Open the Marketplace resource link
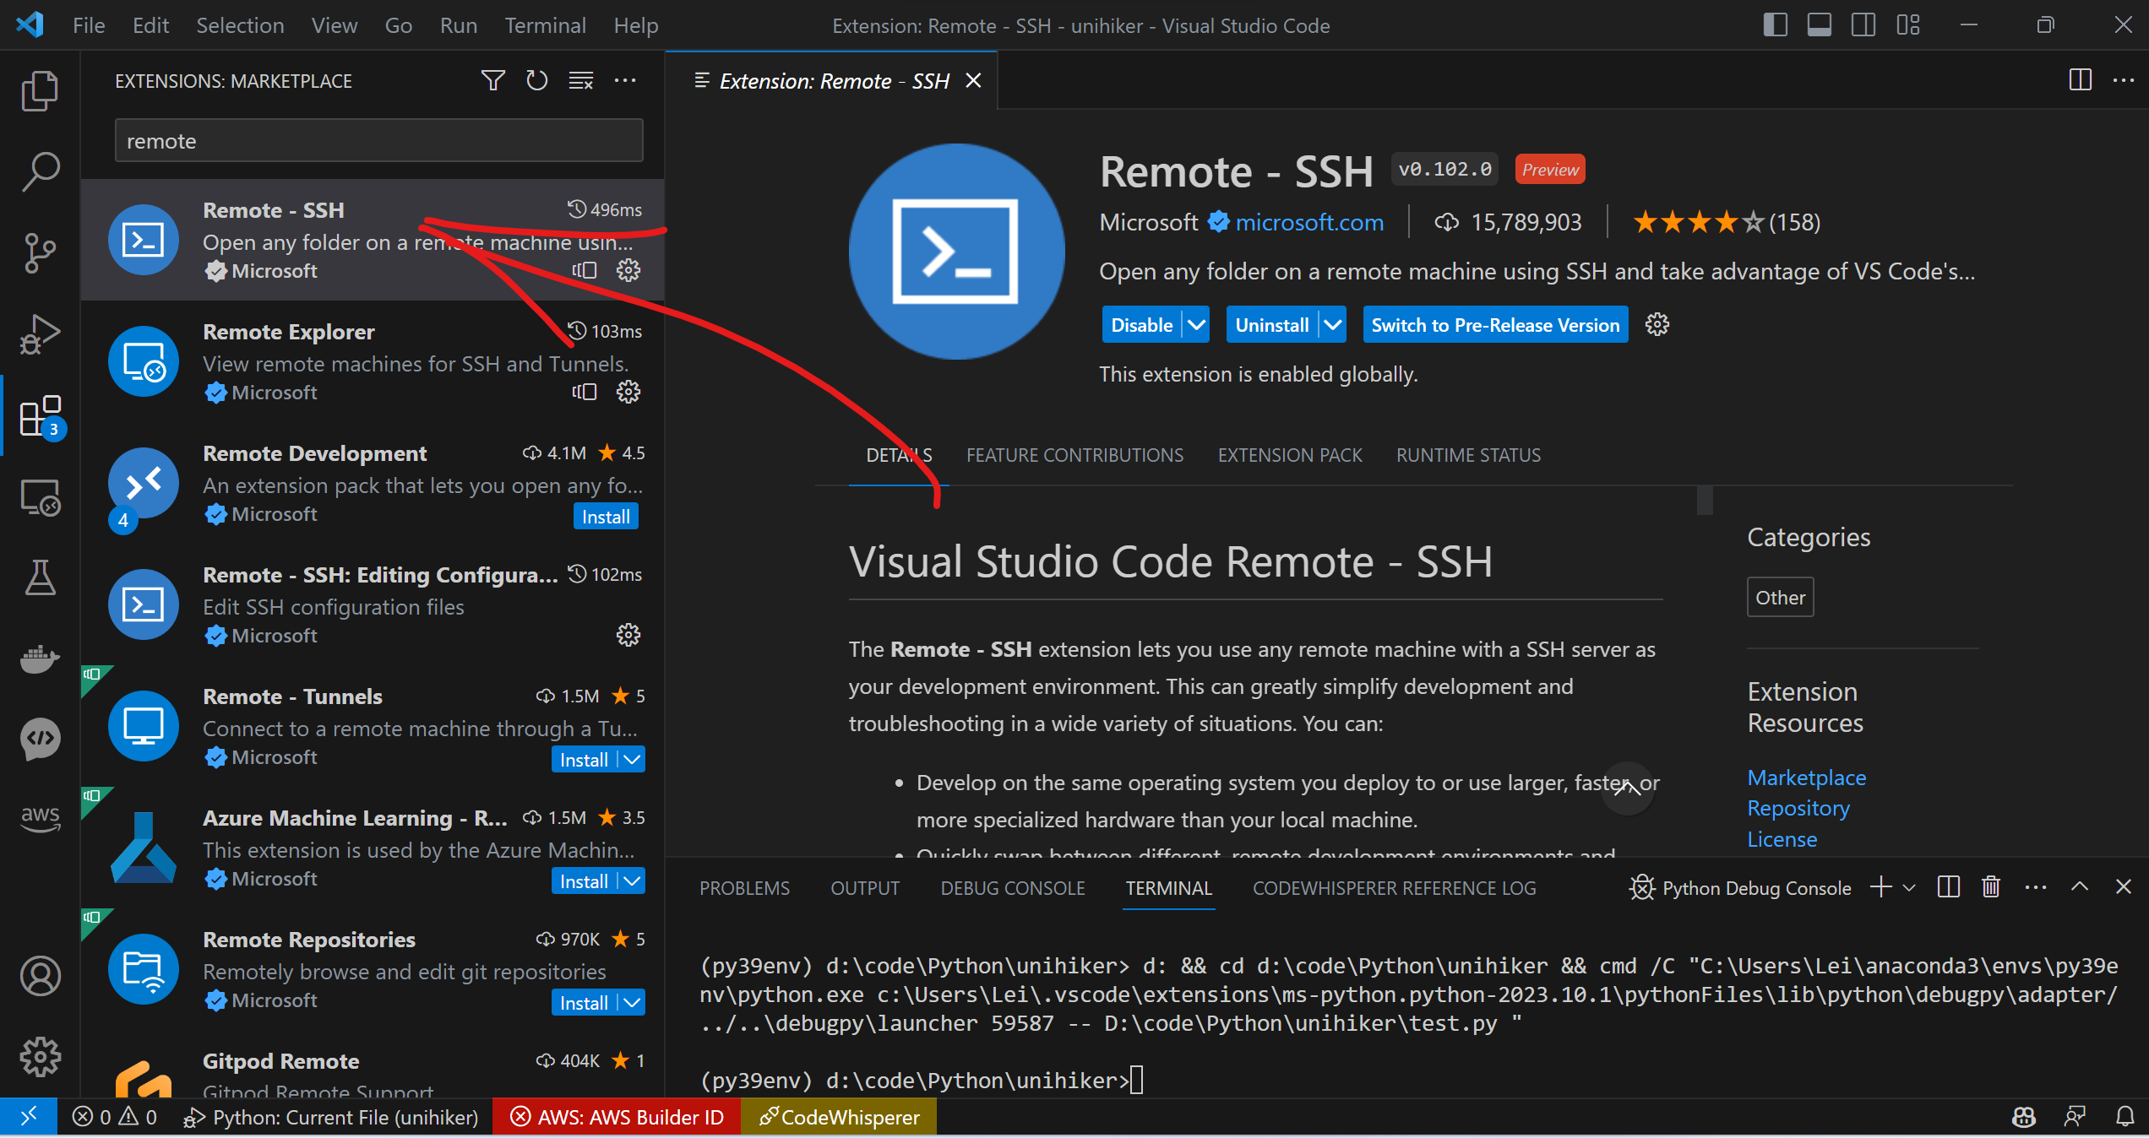This screenshot has width=2149, height=1138. click(1807, 777)
